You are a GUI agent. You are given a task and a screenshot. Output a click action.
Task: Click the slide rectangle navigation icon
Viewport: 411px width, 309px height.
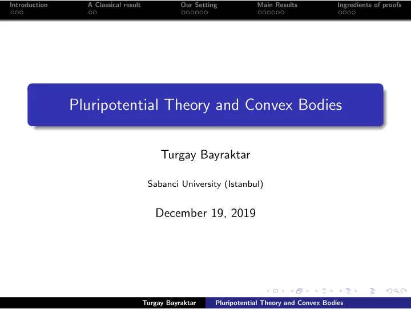[276, 291]
